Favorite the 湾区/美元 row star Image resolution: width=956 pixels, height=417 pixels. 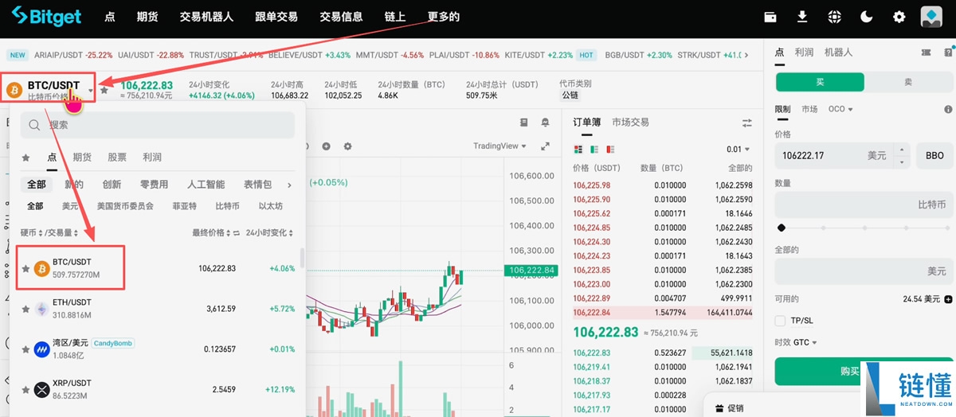click(25, 349)
